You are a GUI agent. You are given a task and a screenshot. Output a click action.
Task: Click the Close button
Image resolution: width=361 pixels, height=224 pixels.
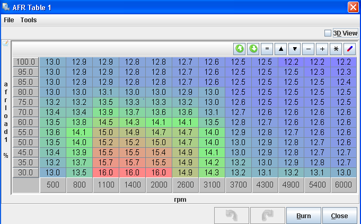[x=339, y=216]
